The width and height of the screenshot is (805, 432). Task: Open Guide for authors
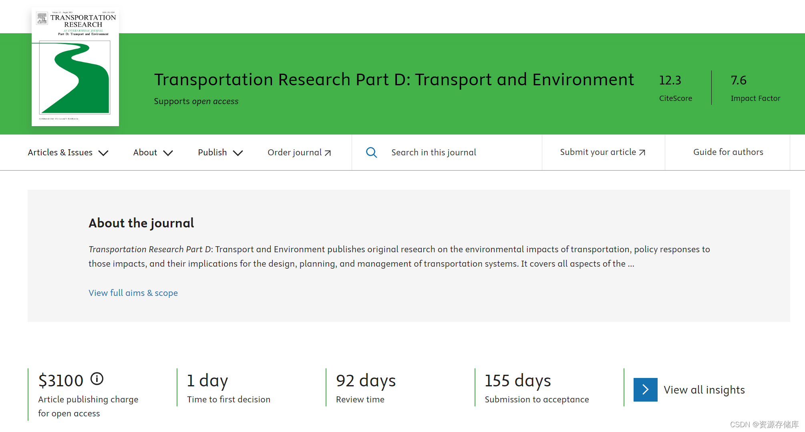coord(728,152)
